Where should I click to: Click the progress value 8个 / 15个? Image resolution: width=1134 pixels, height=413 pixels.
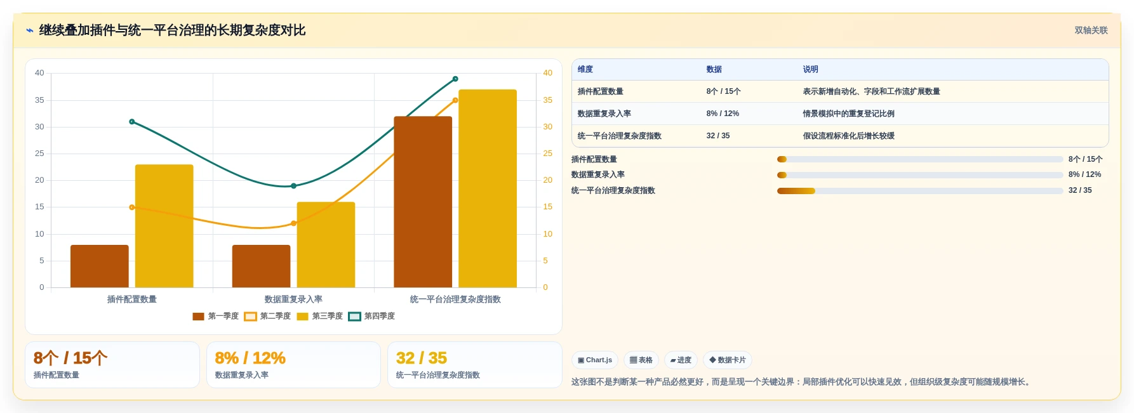(x=1086, y=159)
